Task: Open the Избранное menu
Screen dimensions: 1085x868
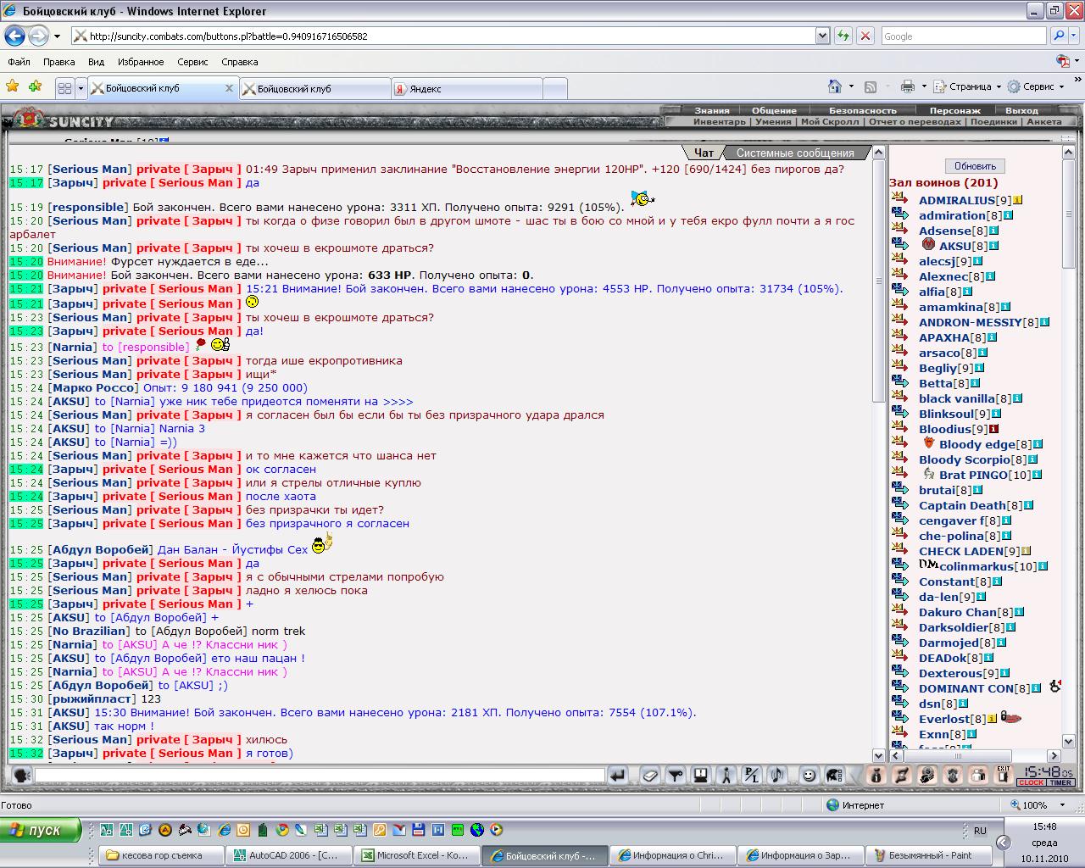Action: [x=141, y=62]
